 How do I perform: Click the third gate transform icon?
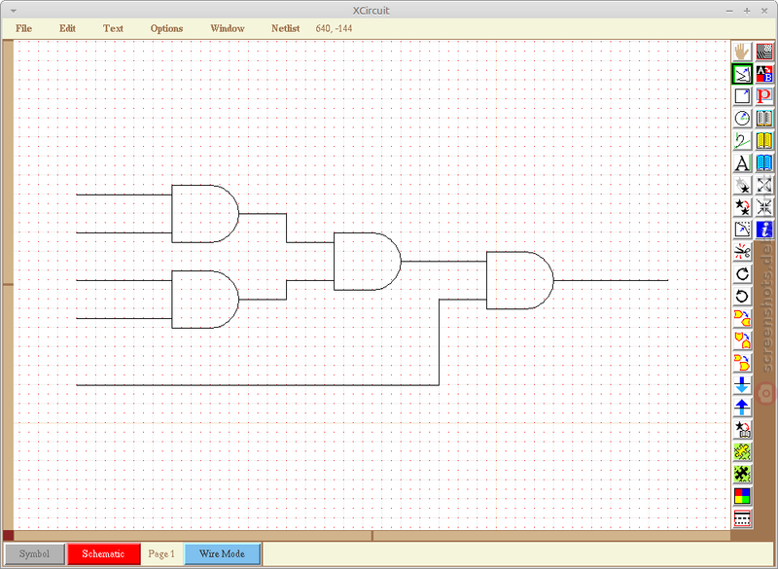742,363
